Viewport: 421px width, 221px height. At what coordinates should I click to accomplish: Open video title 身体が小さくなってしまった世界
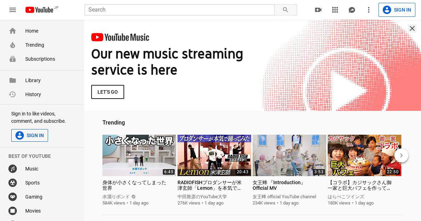point(134,185)
